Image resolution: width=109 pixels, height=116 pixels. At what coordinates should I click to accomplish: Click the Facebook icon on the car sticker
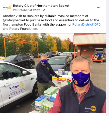pos(10,98)
